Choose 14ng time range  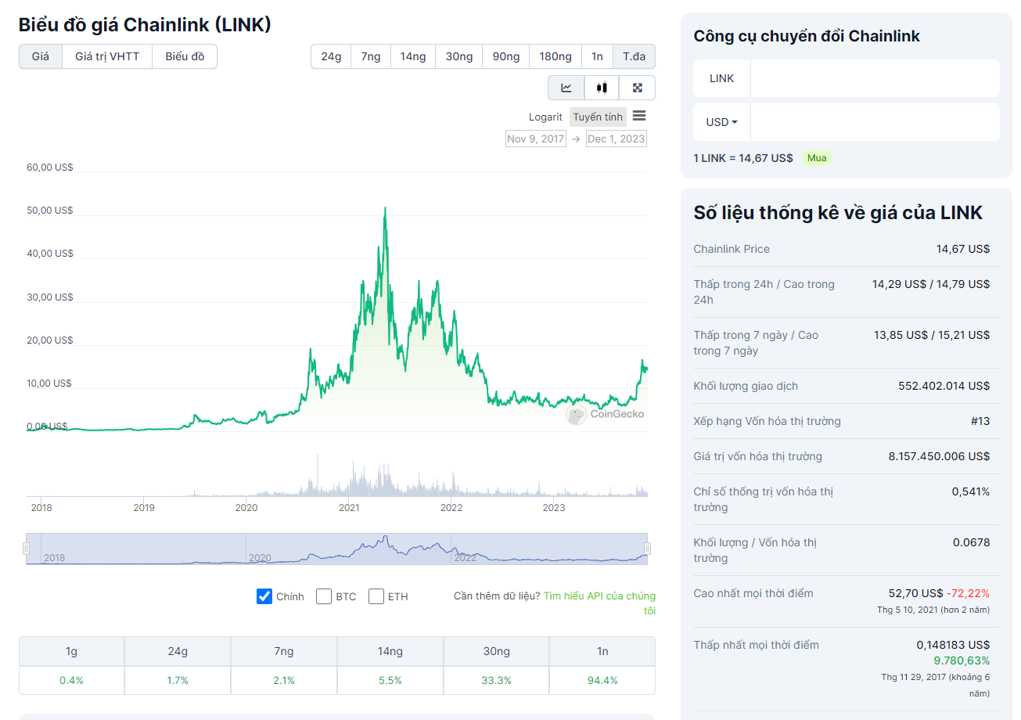pyautogui.click(x=413, y=56)
